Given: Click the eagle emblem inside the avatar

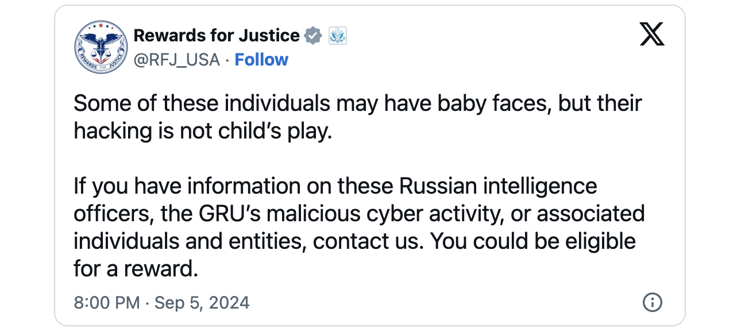Looking at the screenshot, I should click(x=101, y=43).
